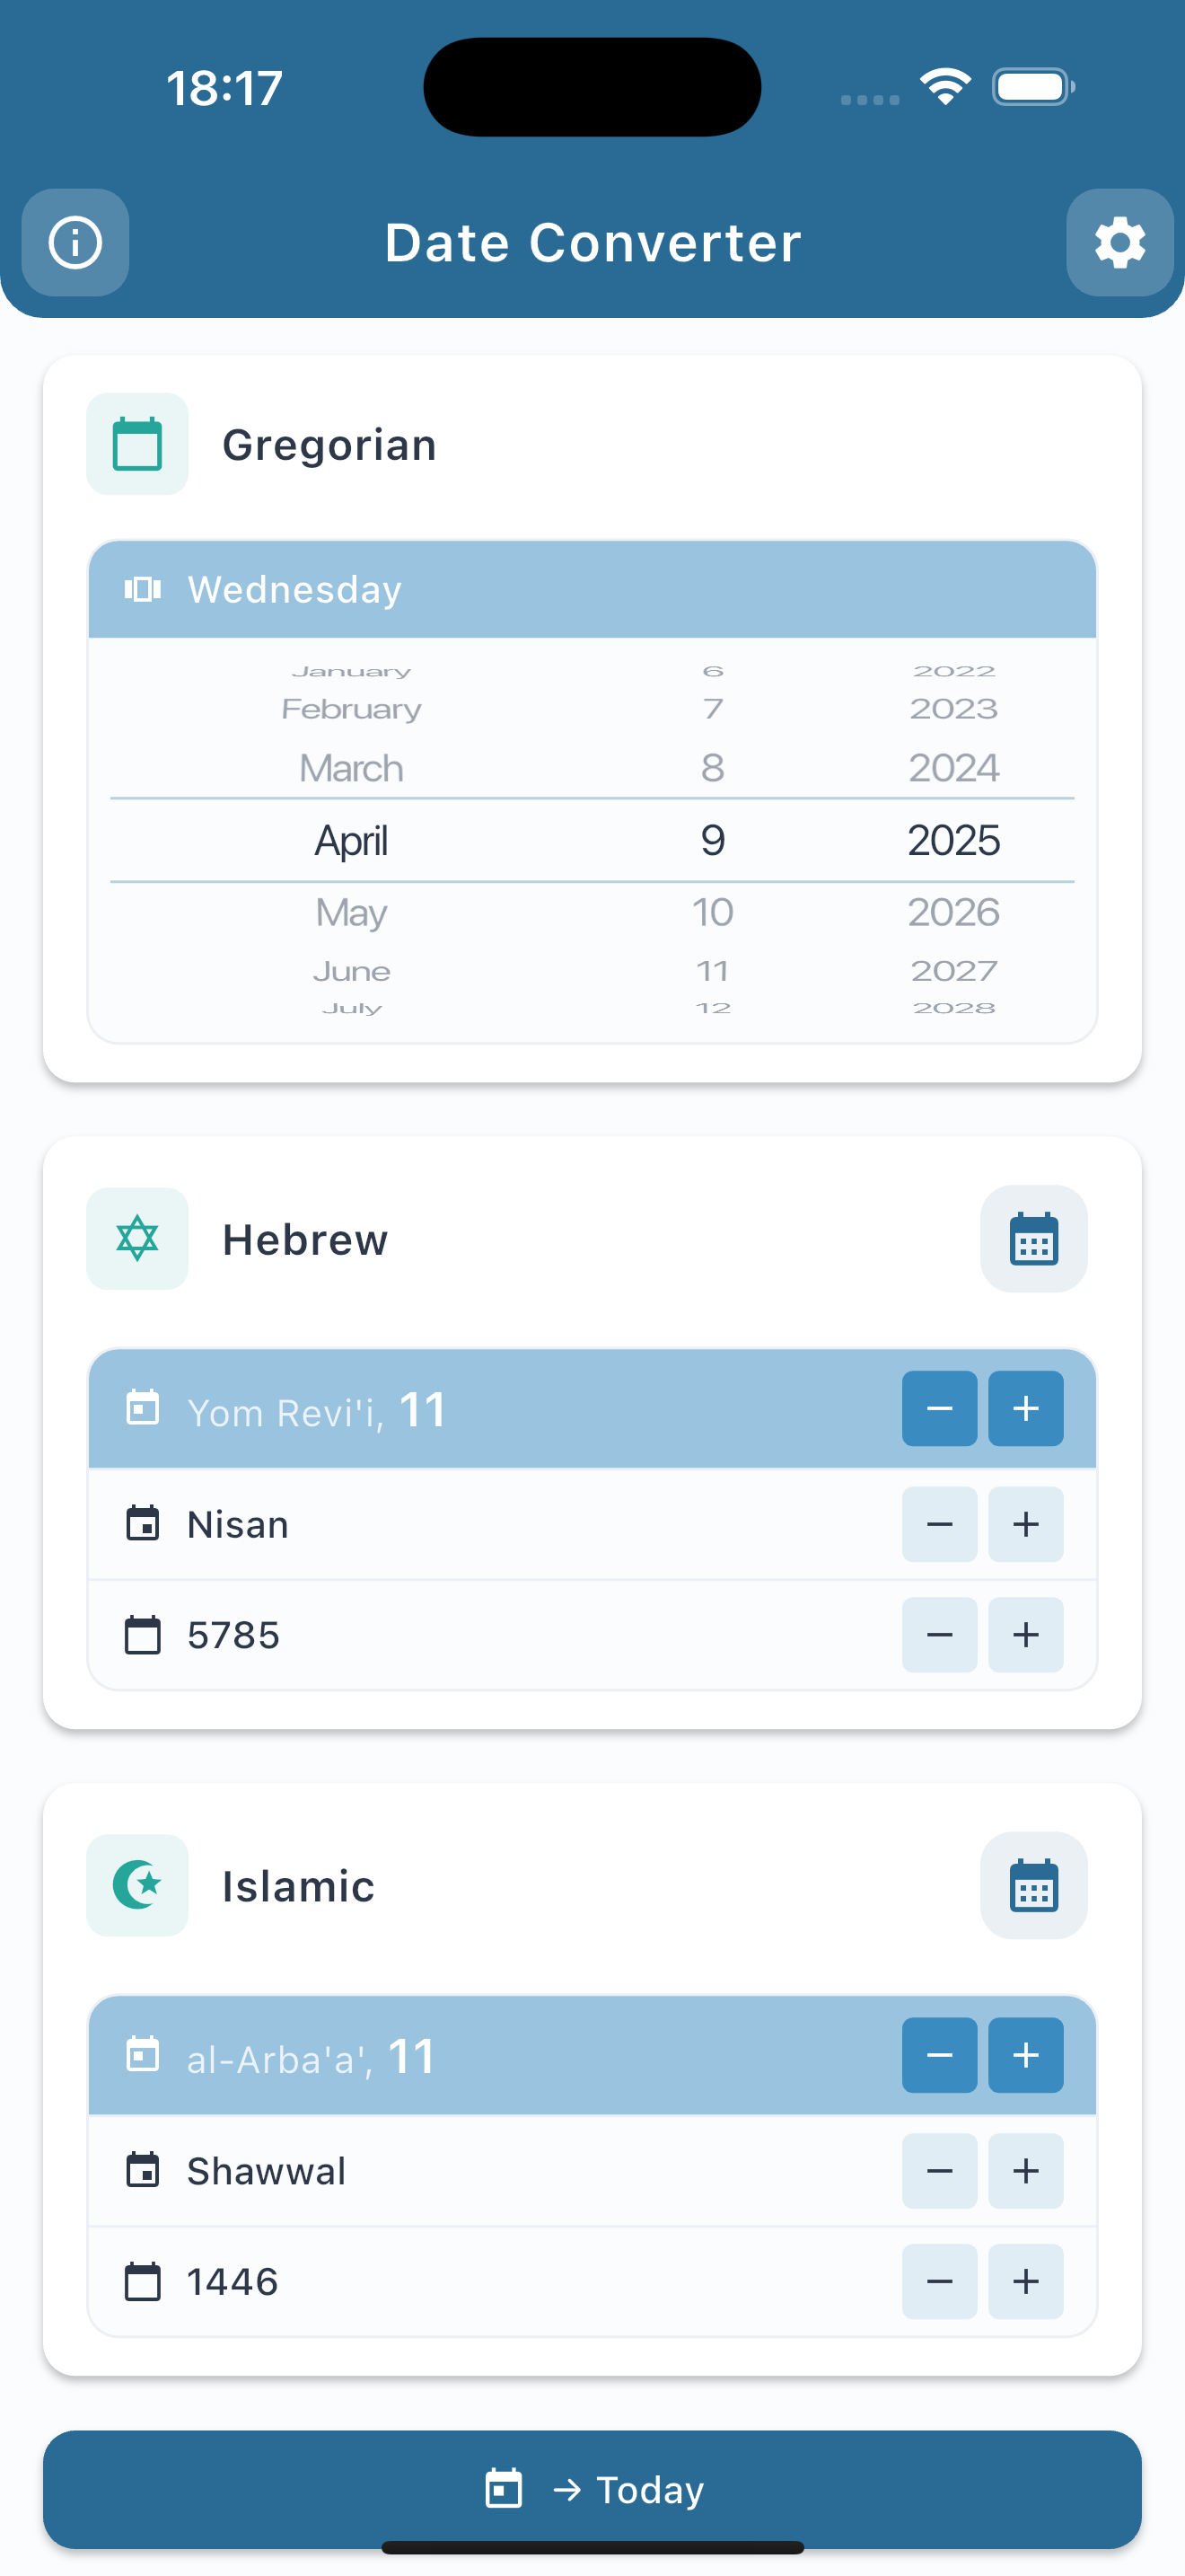Decrease the Islamic year 1446

[x=938, y=2281]
